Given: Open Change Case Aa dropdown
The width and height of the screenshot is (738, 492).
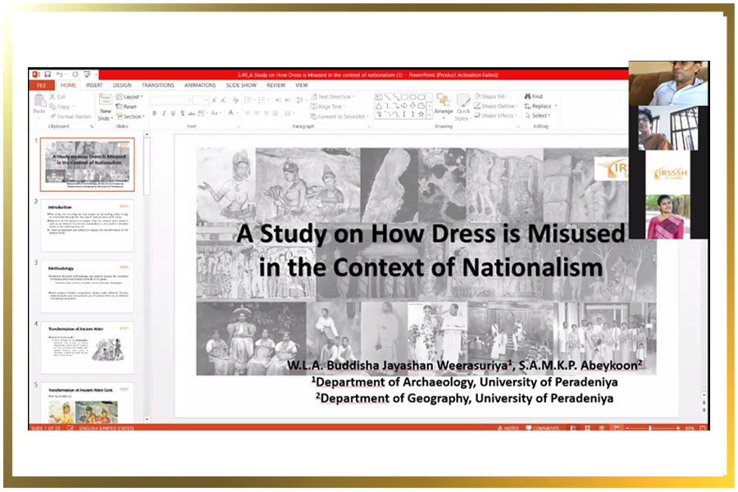Looking at the screenshot, I should pos(216,113).
